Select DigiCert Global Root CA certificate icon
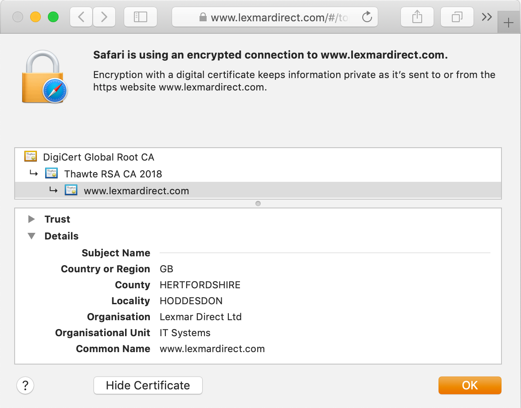 [x=31, y=156]
